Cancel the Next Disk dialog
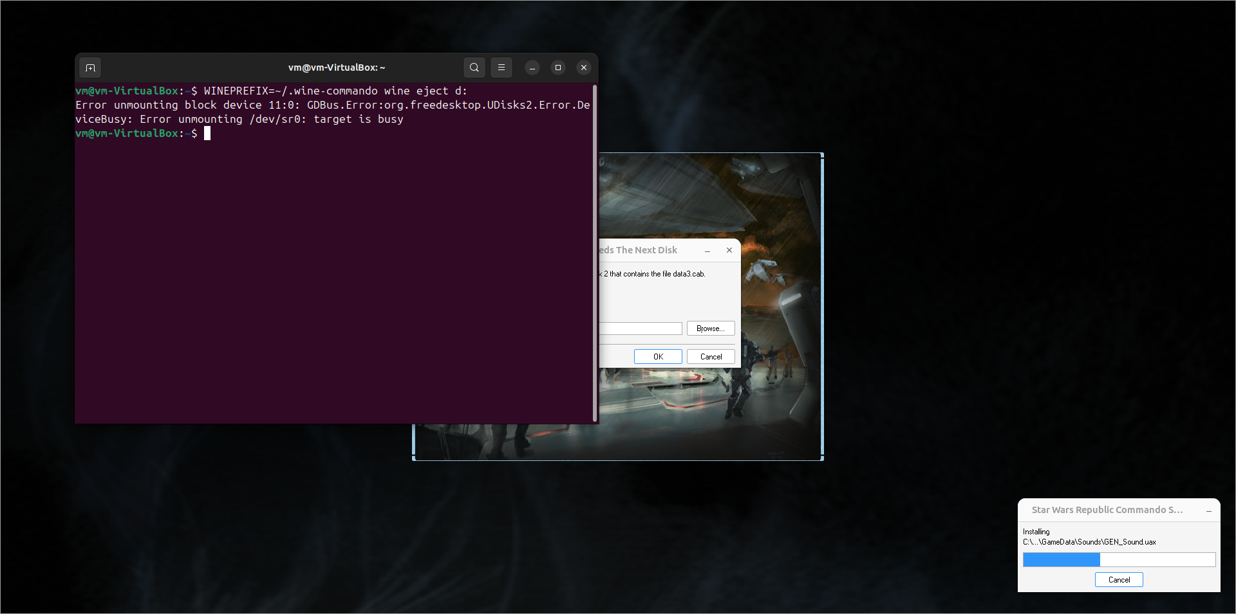This screenshot has width=1236, height=614. point(711,357)
